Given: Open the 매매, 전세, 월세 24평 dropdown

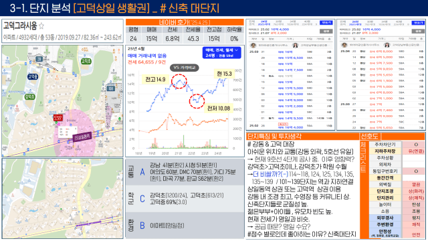Looking at the screenshot, I should [x=221, y=53].
